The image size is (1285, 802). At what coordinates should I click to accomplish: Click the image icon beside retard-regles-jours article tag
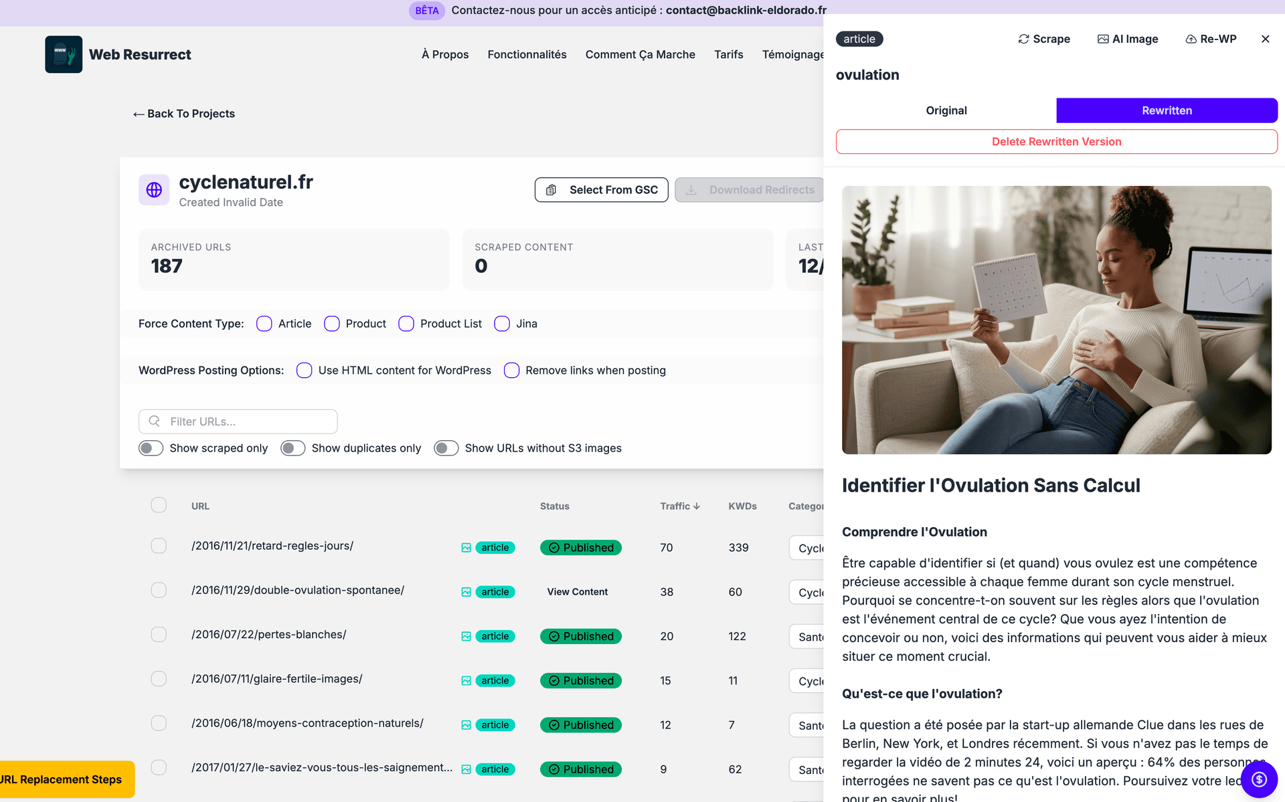[x=466, y=547]
